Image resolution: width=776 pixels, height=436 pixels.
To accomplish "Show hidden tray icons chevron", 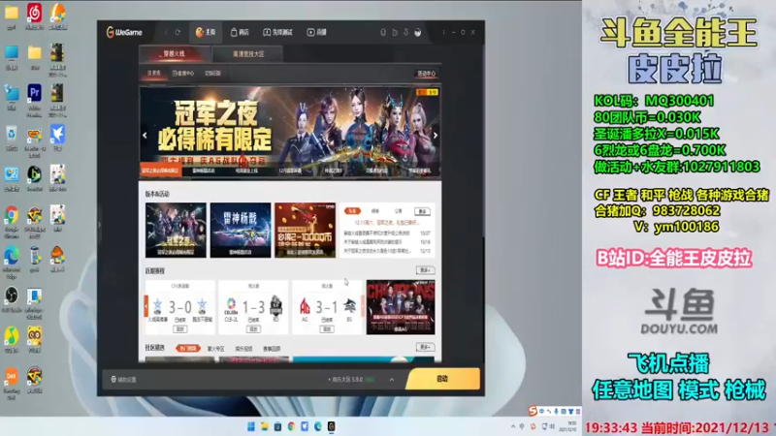I will [x=513, y=426].
